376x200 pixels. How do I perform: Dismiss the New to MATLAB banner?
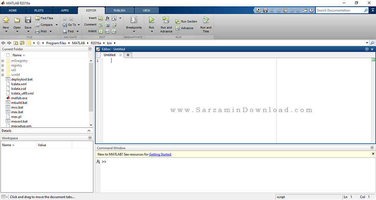click(373, 154)
